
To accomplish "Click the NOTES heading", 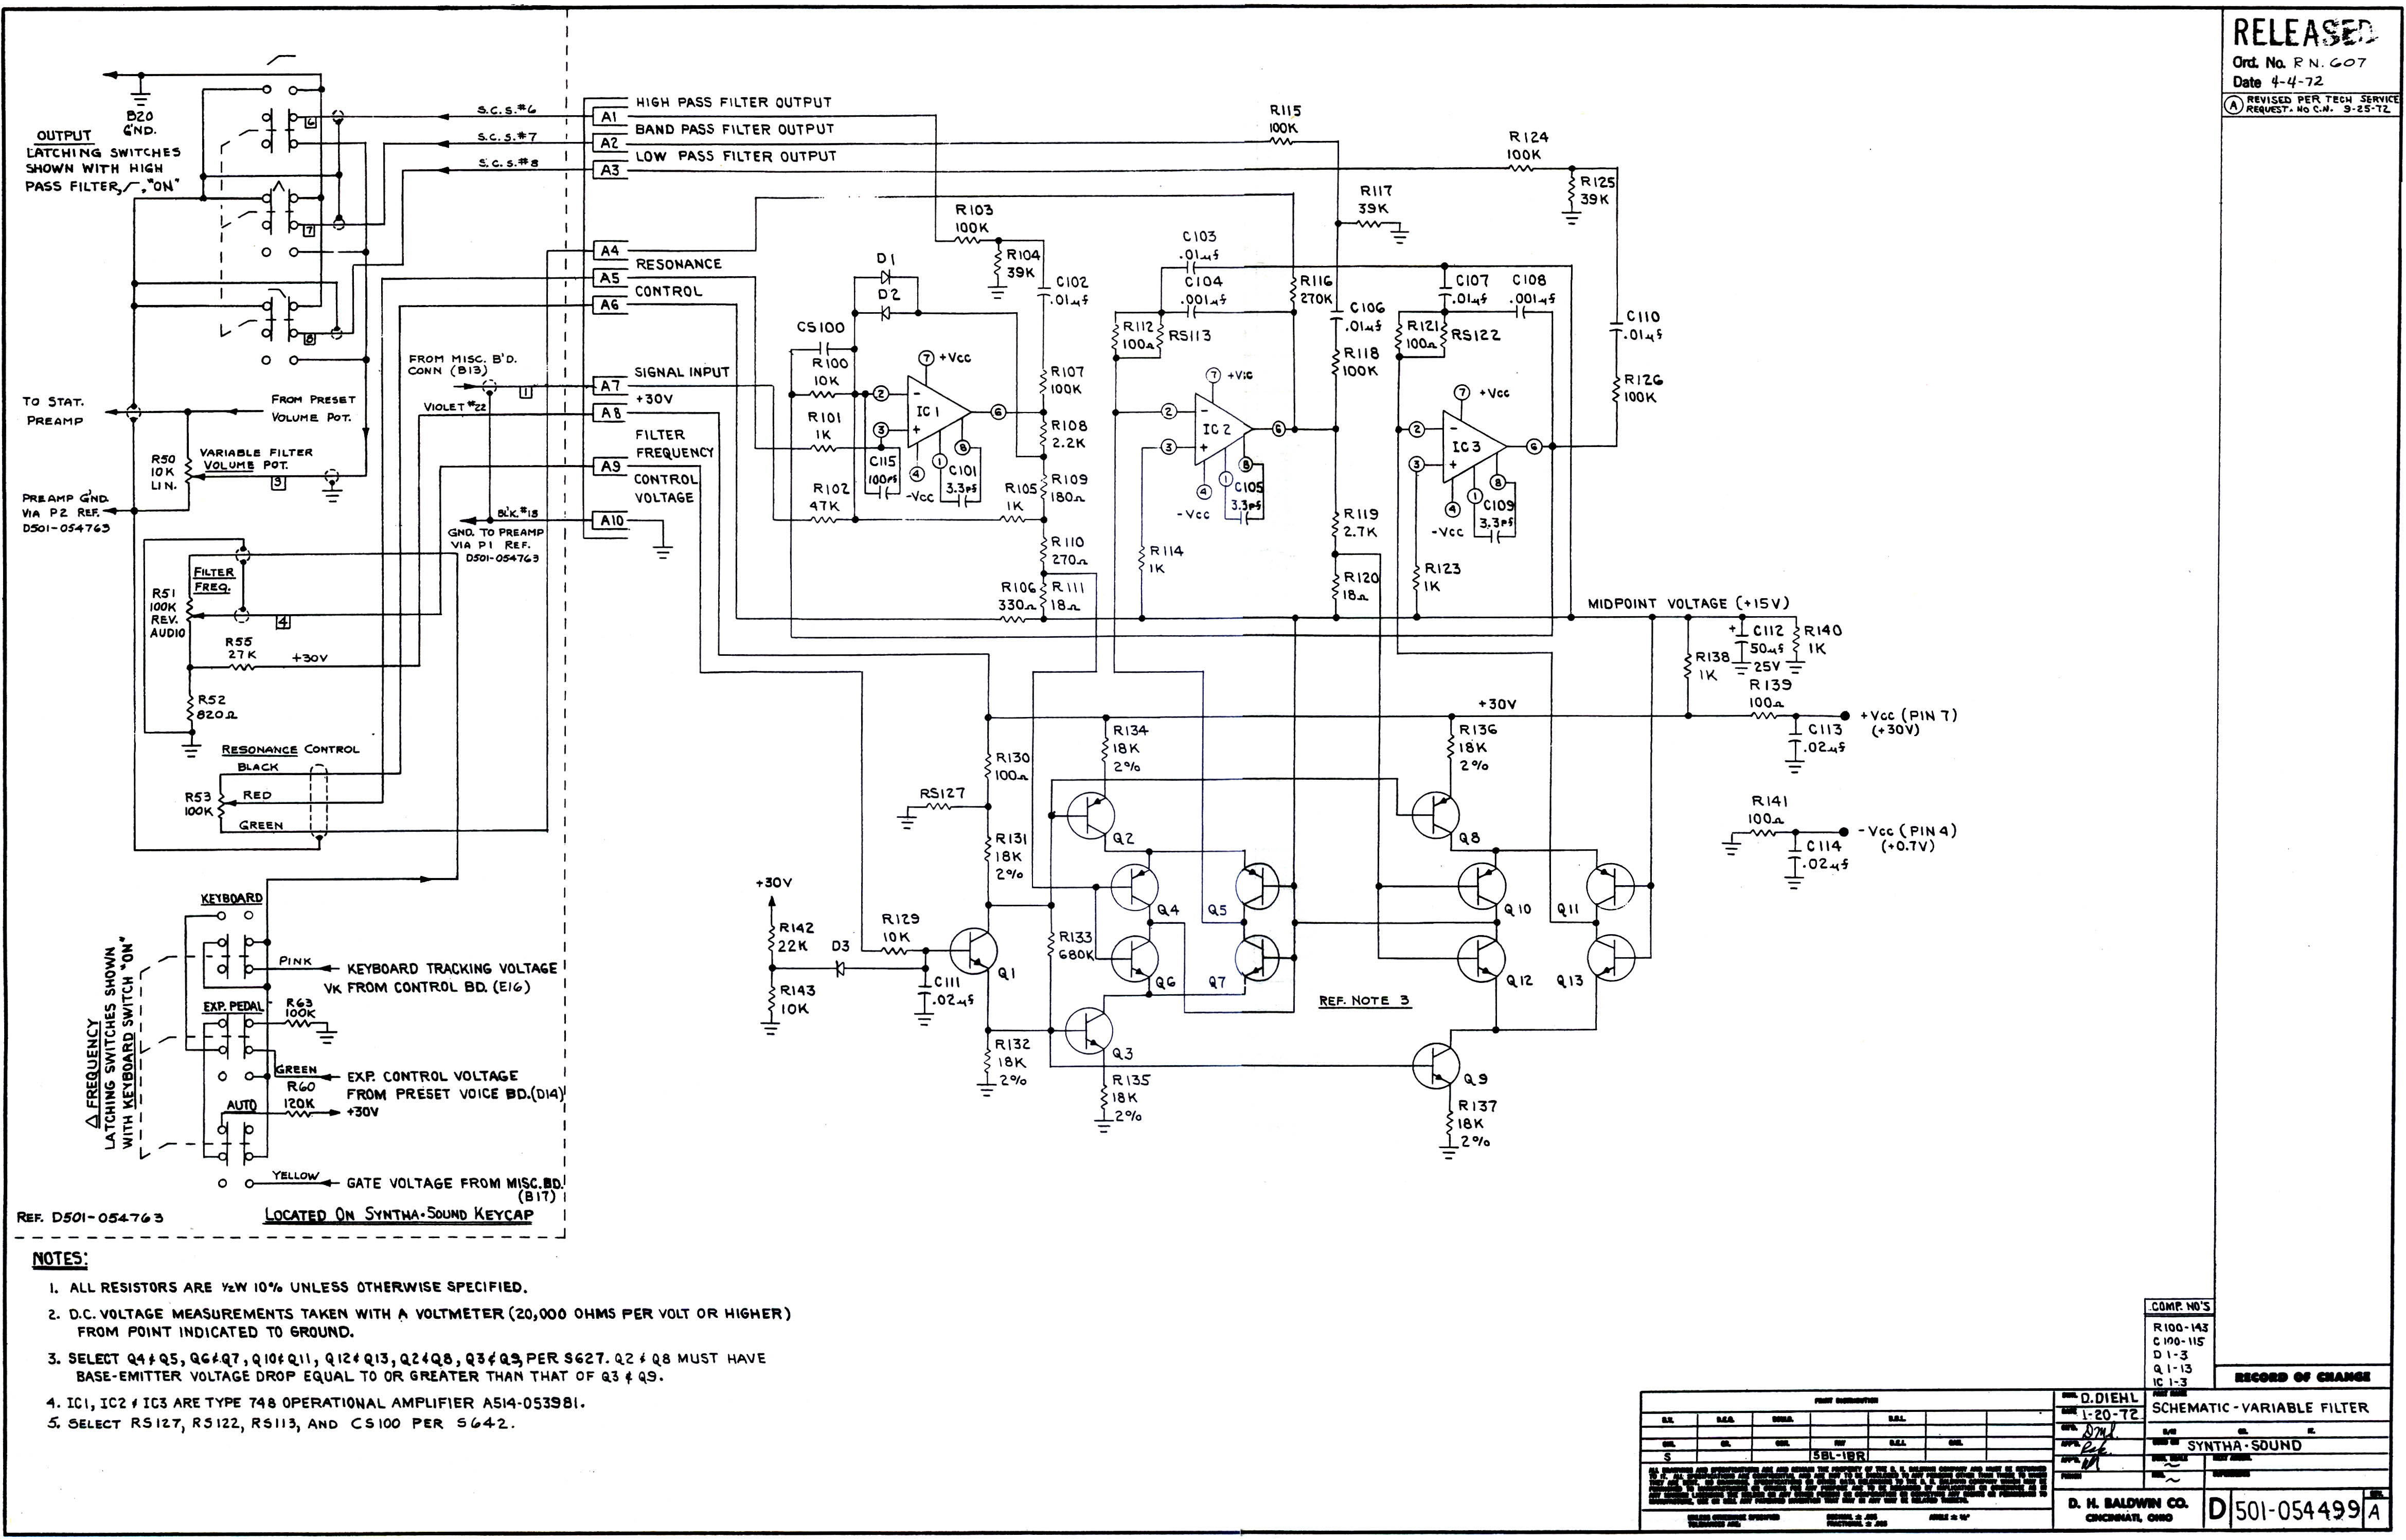I will point(60,1259).
